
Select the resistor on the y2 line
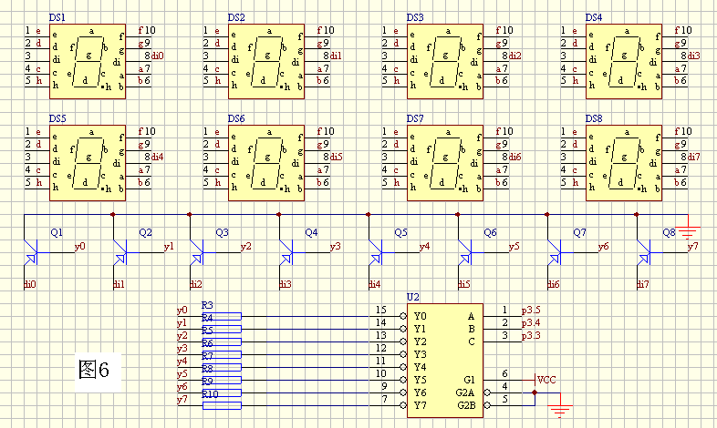pos(222,341)
